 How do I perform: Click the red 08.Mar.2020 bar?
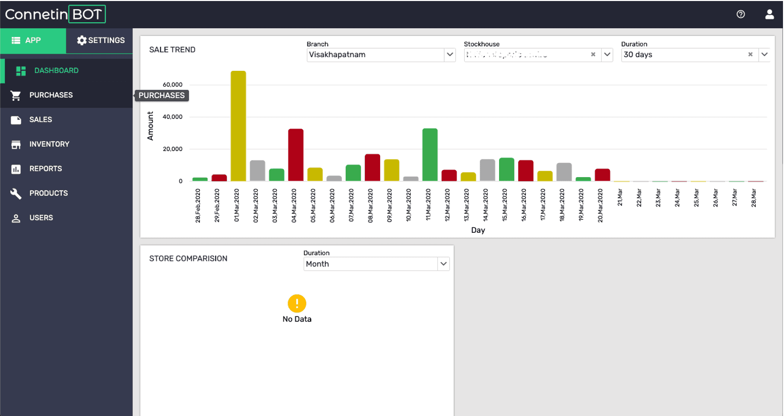pyautogui.click(x=373, y=168)
